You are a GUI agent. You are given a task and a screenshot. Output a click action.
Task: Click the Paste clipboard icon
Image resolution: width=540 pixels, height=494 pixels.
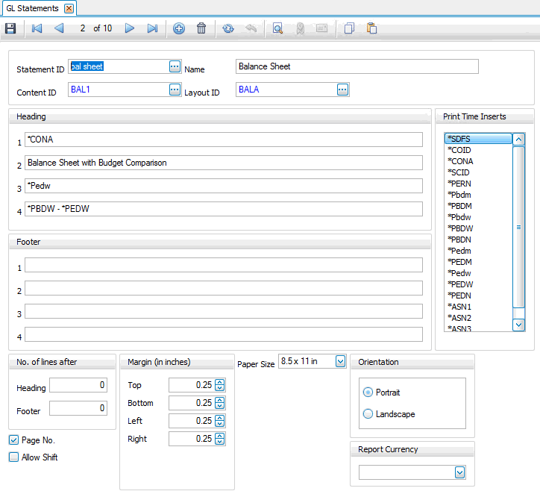(371, 28)
